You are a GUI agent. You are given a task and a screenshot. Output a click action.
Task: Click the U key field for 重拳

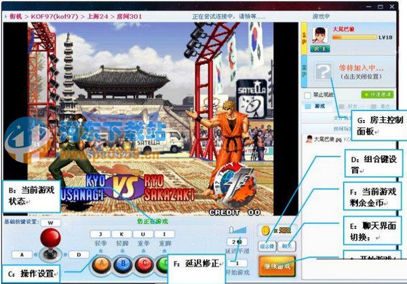tap(143, 235)
